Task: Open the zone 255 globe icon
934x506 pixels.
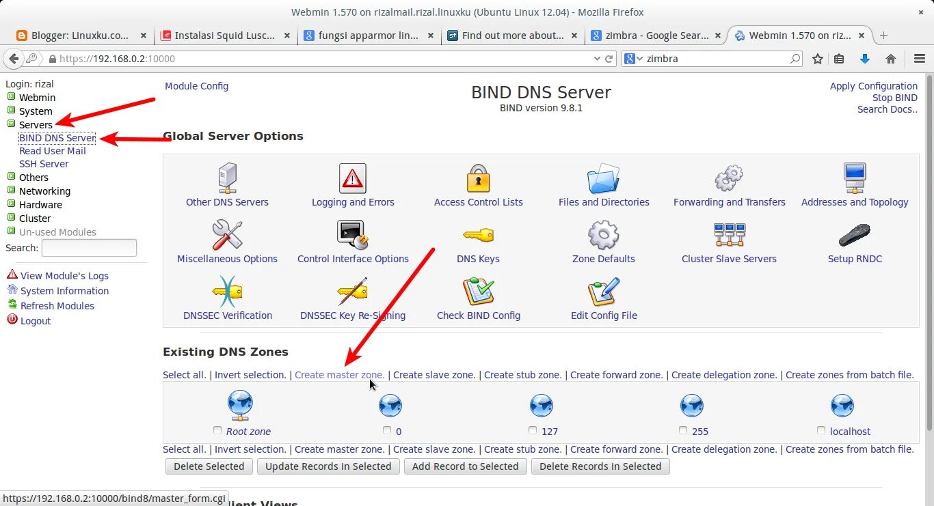Action: click(x=692, y=406)
